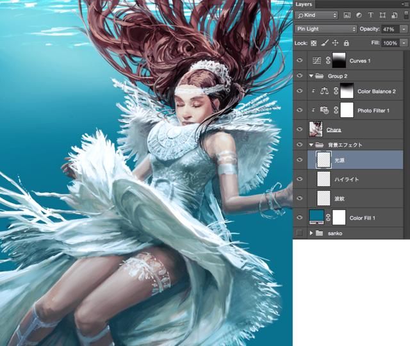
Task: Lock transparent pixels icon
Action: coord(313,43)
